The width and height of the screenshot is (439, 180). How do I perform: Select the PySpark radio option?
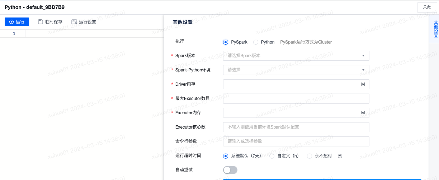click(226, 42)
